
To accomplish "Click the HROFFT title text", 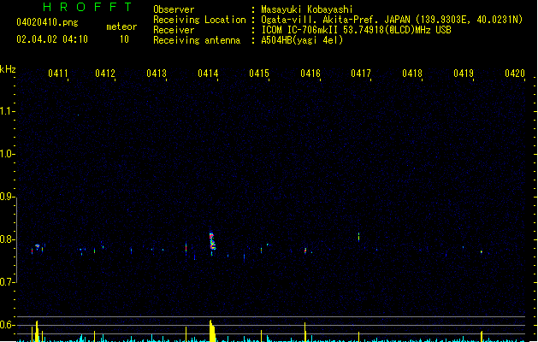I will 87,7.
